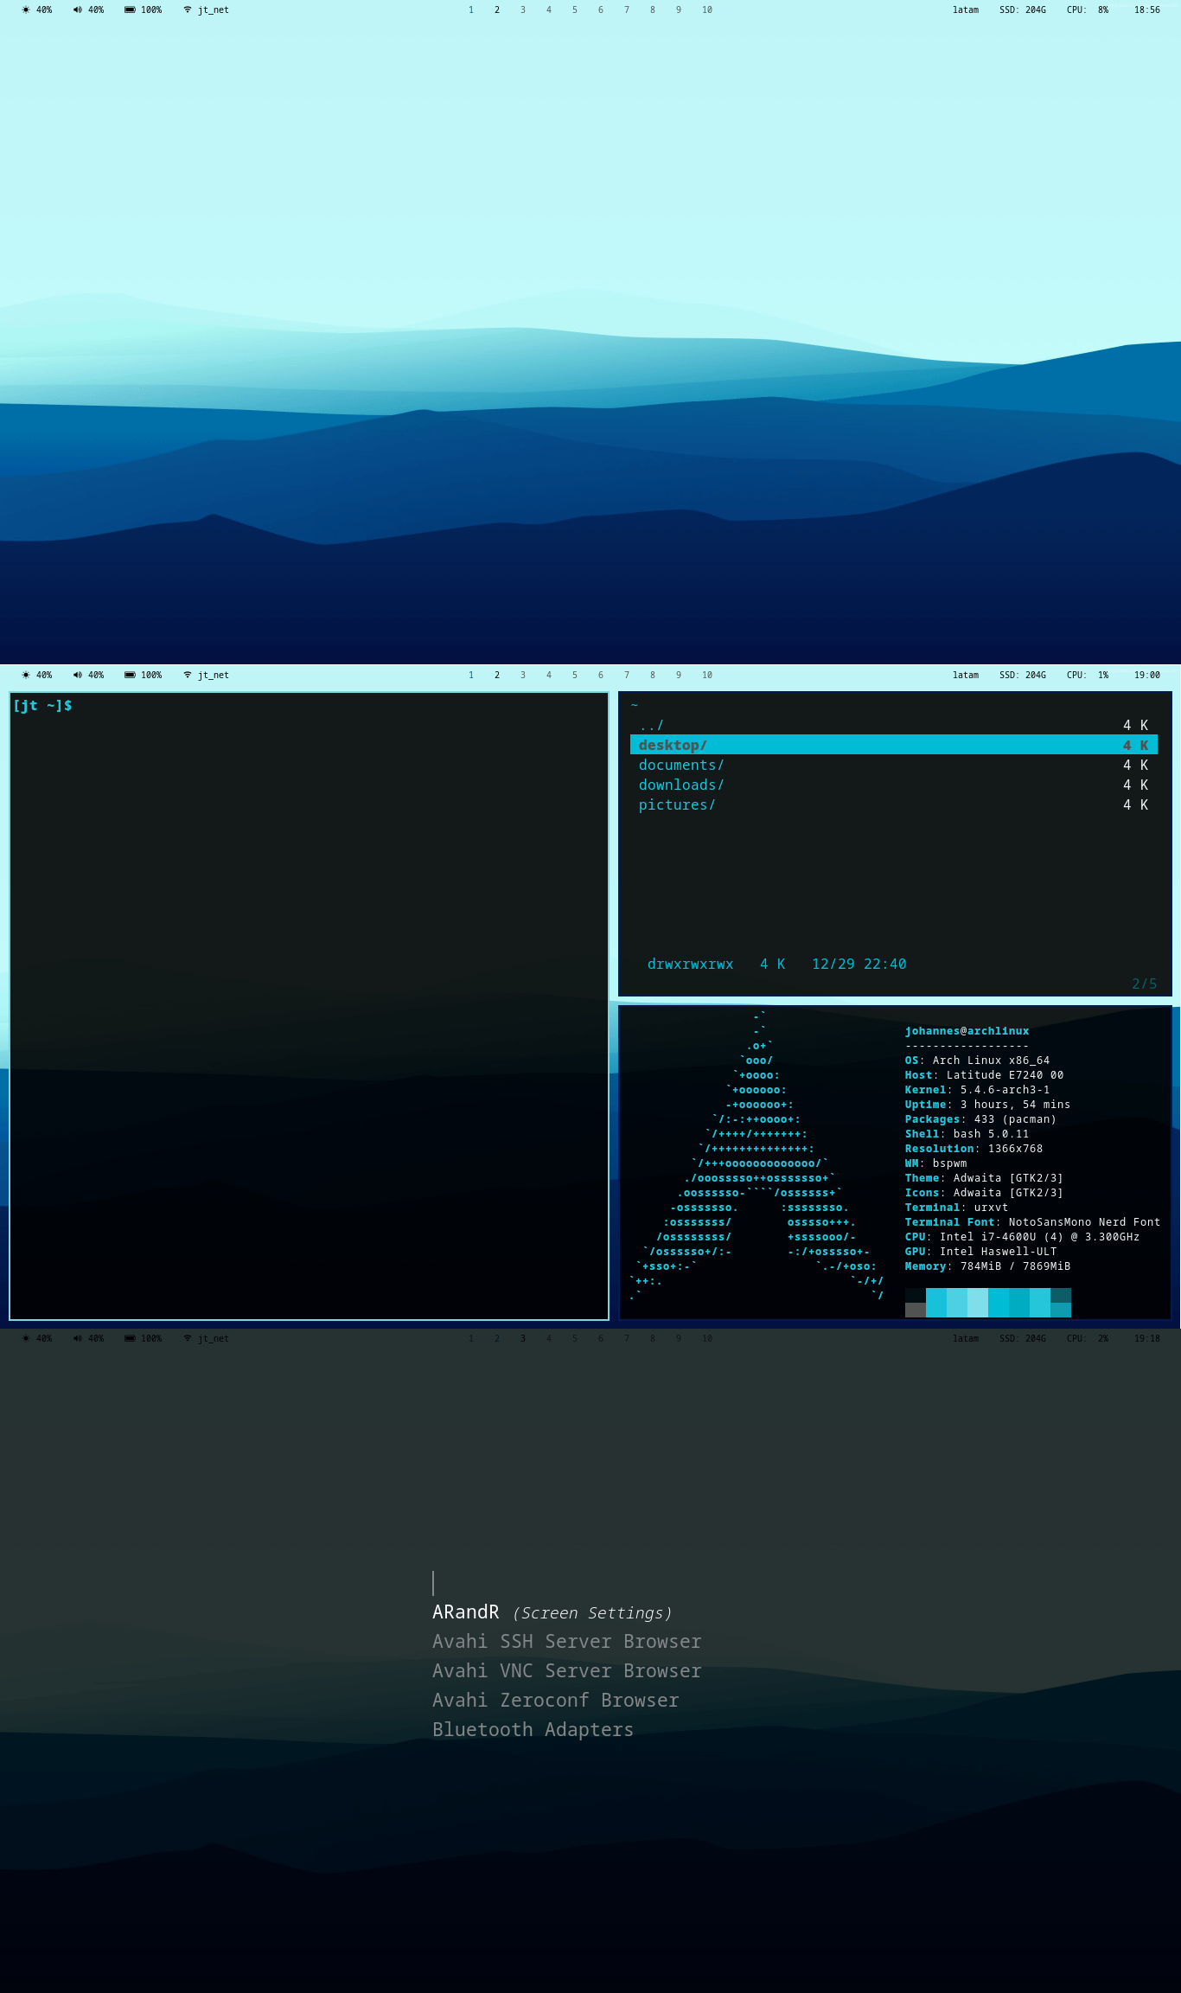Click the Kernel: 5.4.6-arch3-1 line

pos(978,1090)
